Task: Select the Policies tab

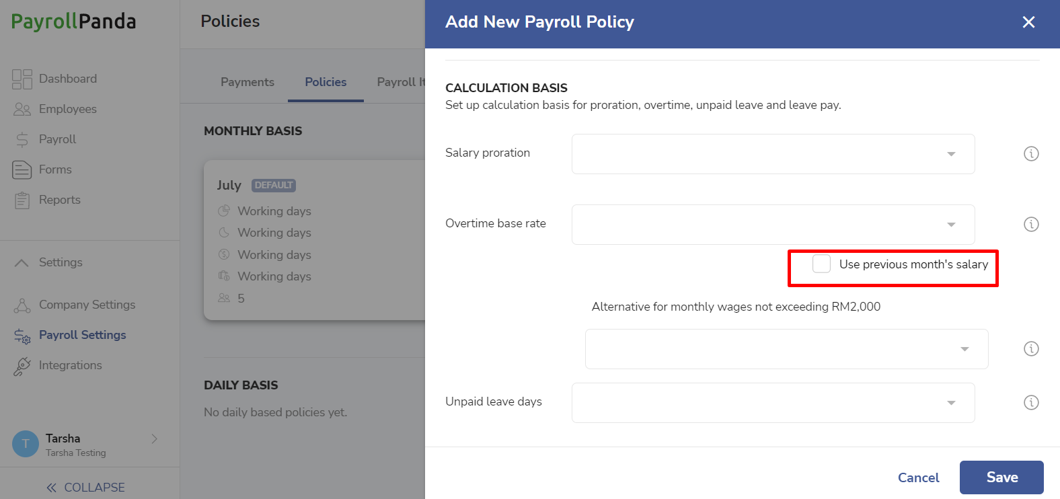Action: 326,82
